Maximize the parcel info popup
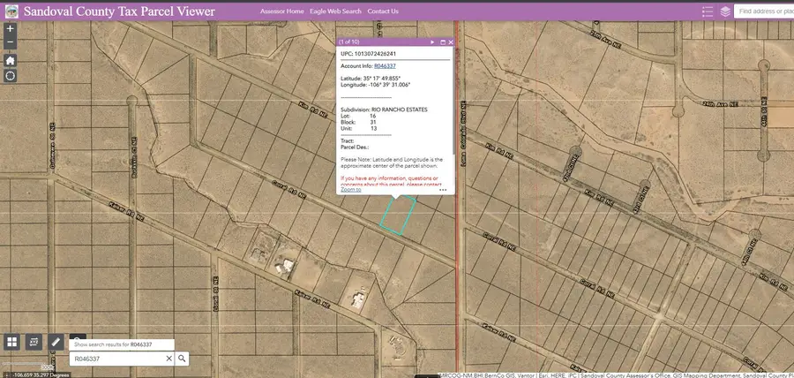794x378 pixels. [x=443, y=42]
